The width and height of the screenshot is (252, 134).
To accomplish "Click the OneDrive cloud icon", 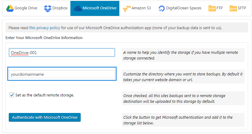I will pos(78,8).
